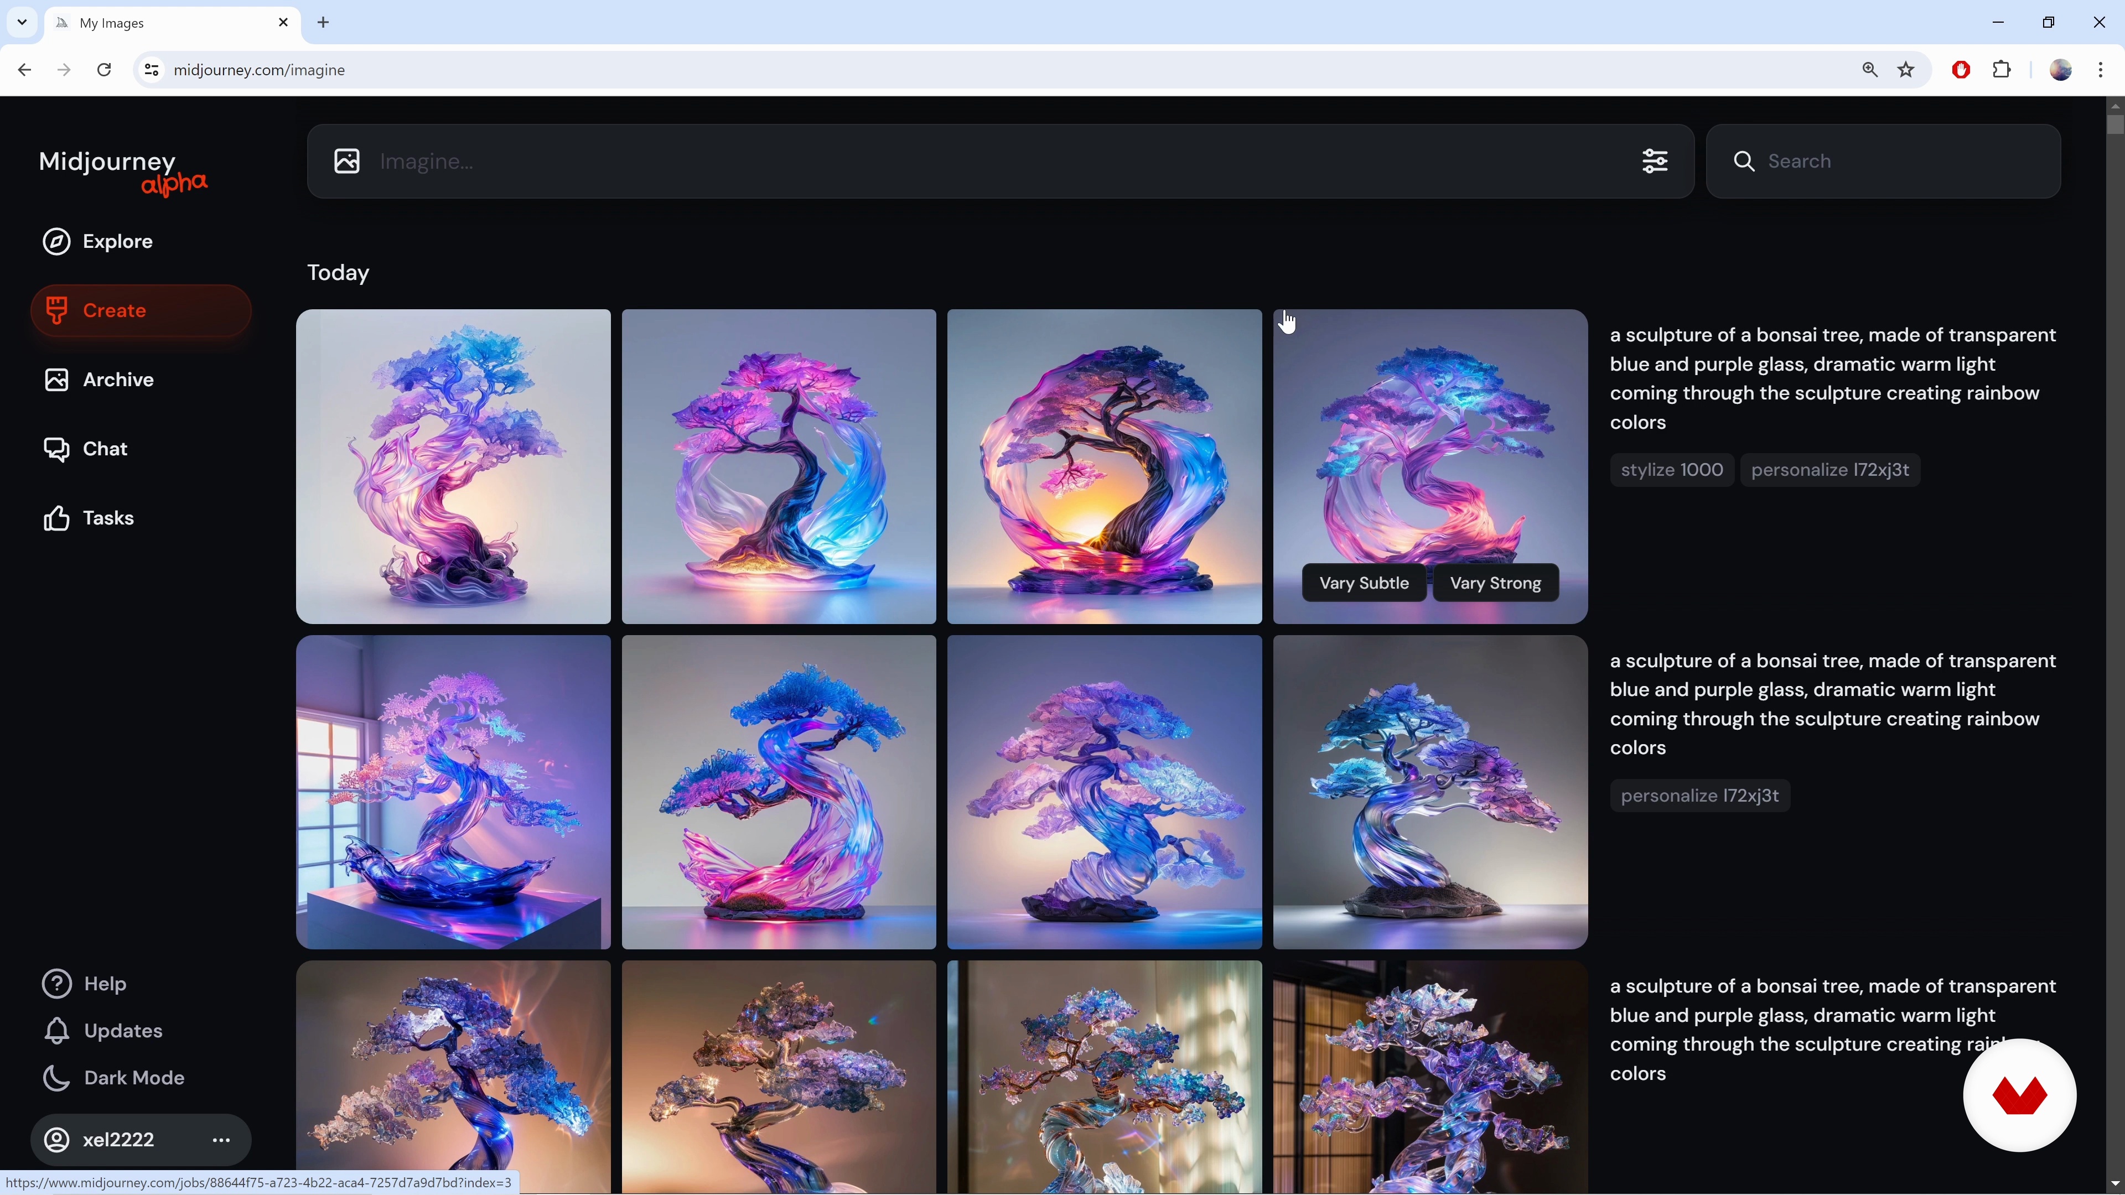Click the Search field

1883,162
